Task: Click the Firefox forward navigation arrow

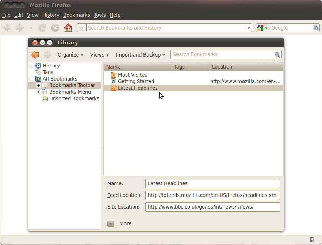Action: click(20, 28)
